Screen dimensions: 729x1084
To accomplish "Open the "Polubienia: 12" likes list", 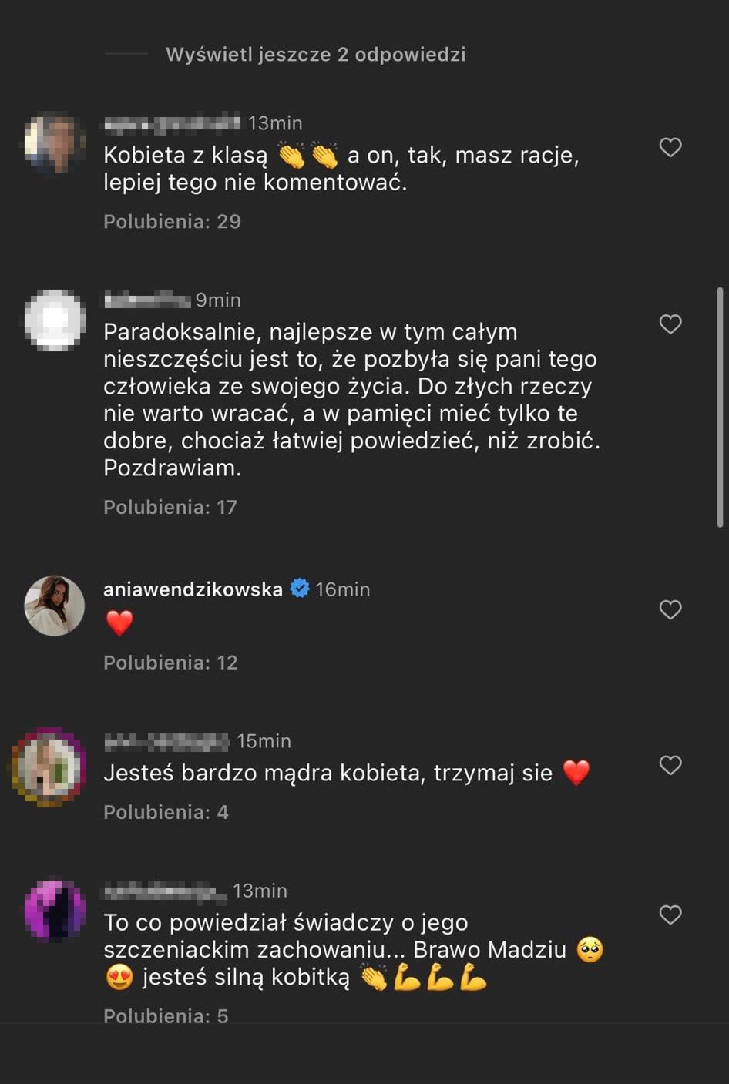I will pos(170,663).
